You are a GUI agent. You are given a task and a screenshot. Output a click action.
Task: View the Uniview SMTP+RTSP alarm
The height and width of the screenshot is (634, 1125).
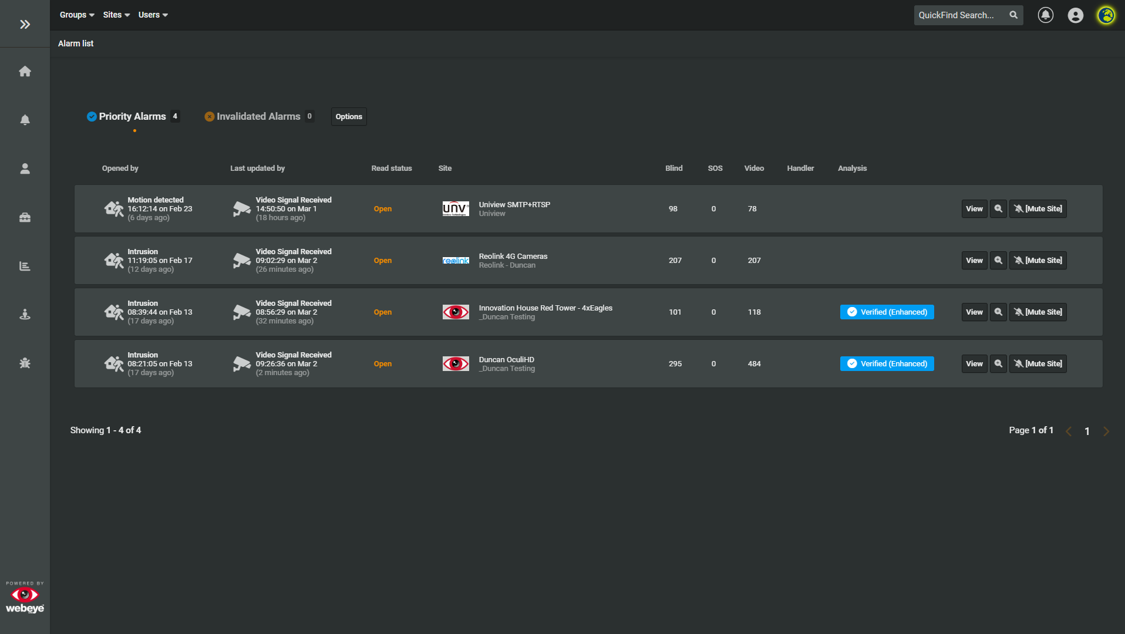(974, 208)
